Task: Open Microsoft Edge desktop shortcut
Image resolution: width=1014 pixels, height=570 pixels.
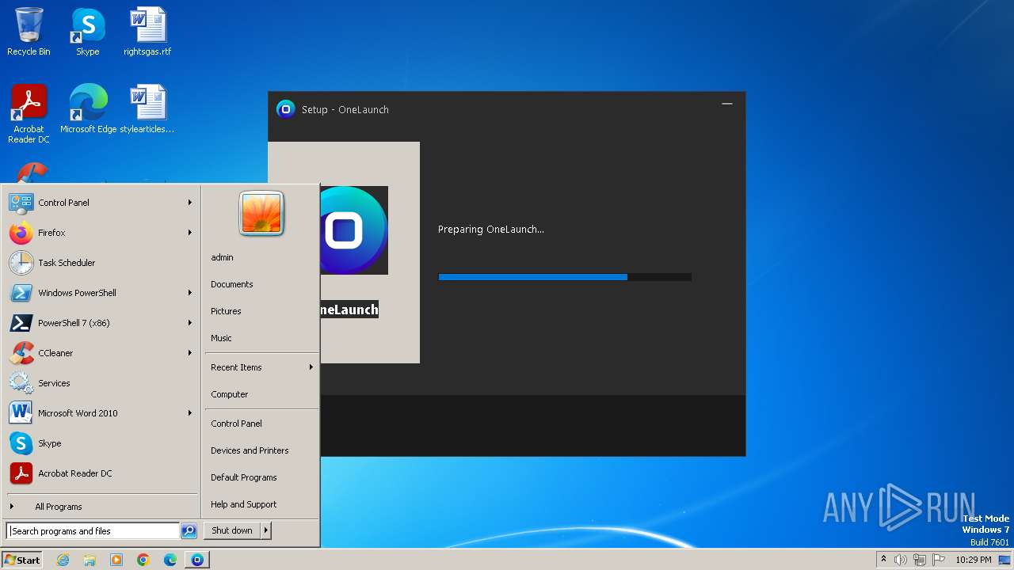Action: click(88, 109)
